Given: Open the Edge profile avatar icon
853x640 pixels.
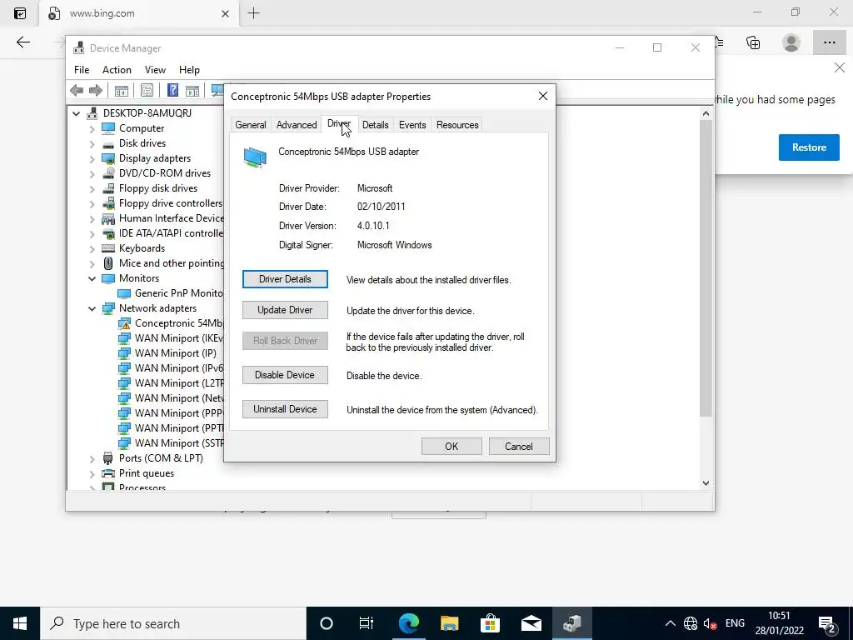Looking at the screenshot, I should point(791,42).
